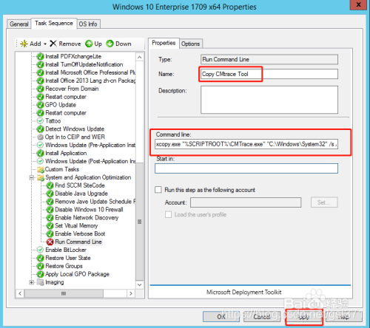Select the Detect Windows Update step icon
Image resolution: width=370 pixels, height=328 pixels.
(40, 129)
